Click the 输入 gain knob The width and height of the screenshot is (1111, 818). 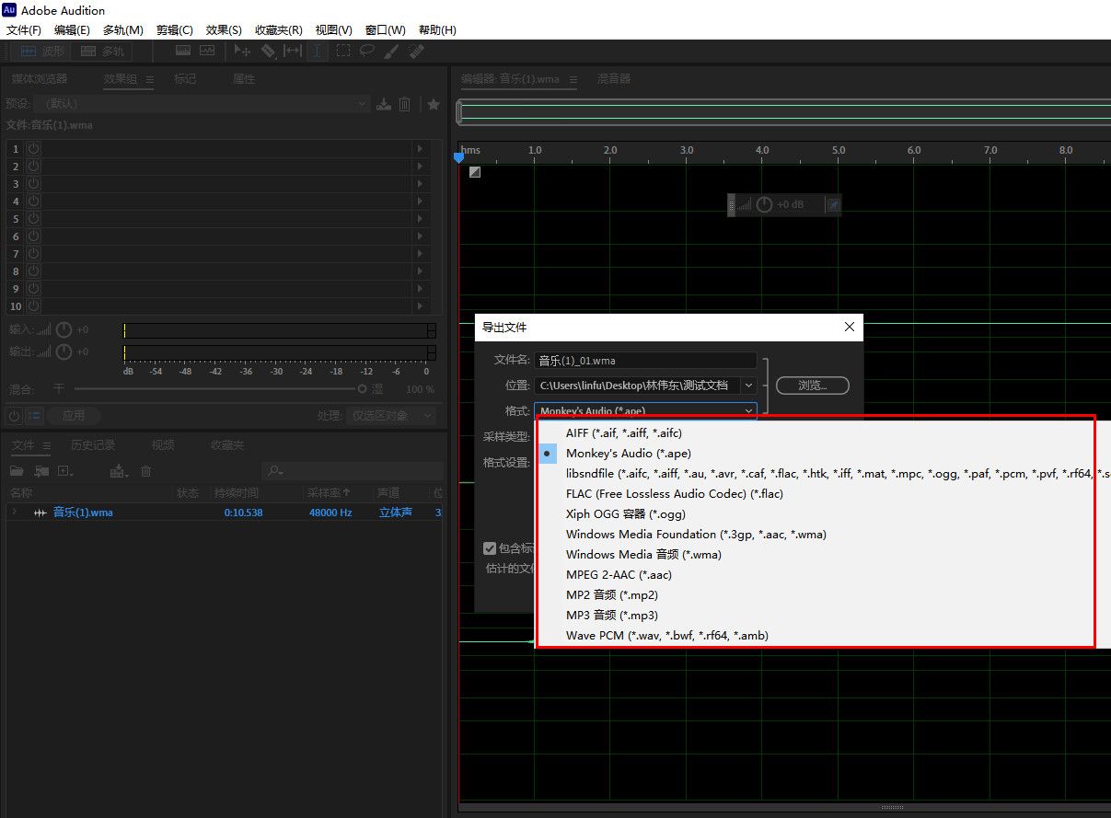64,329
